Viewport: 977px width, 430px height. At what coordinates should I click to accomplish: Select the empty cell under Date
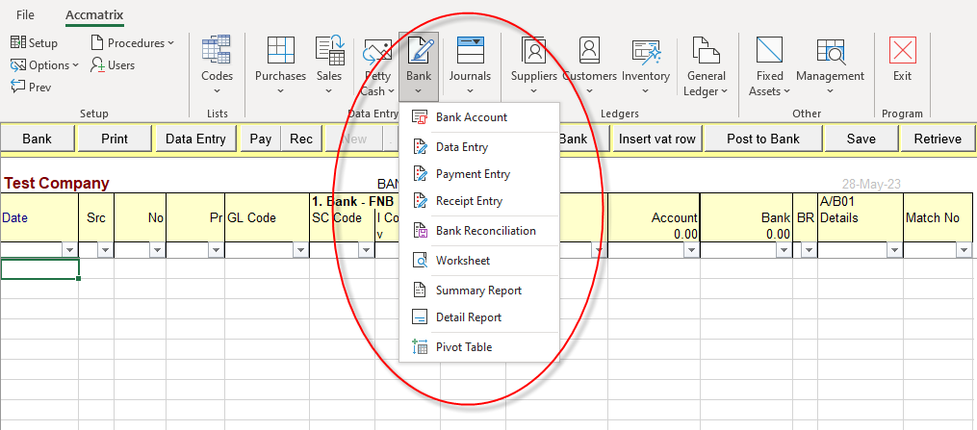pyautogui.click(x=39, y=270)
